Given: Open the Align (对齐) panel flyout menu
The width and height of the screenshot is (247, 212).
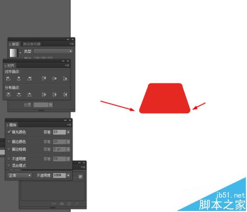Looking at the screenshot, I should click(x=67, y=66).
